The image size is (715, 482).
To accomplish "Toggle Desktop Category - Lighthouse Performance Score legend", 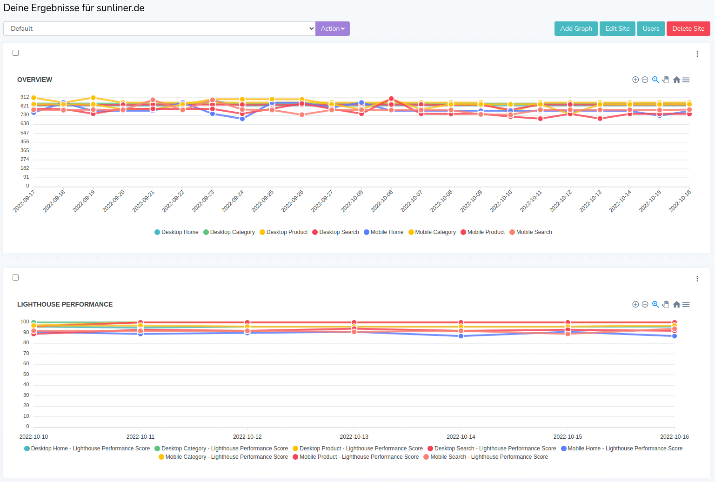I will click(x=221, y=449).
